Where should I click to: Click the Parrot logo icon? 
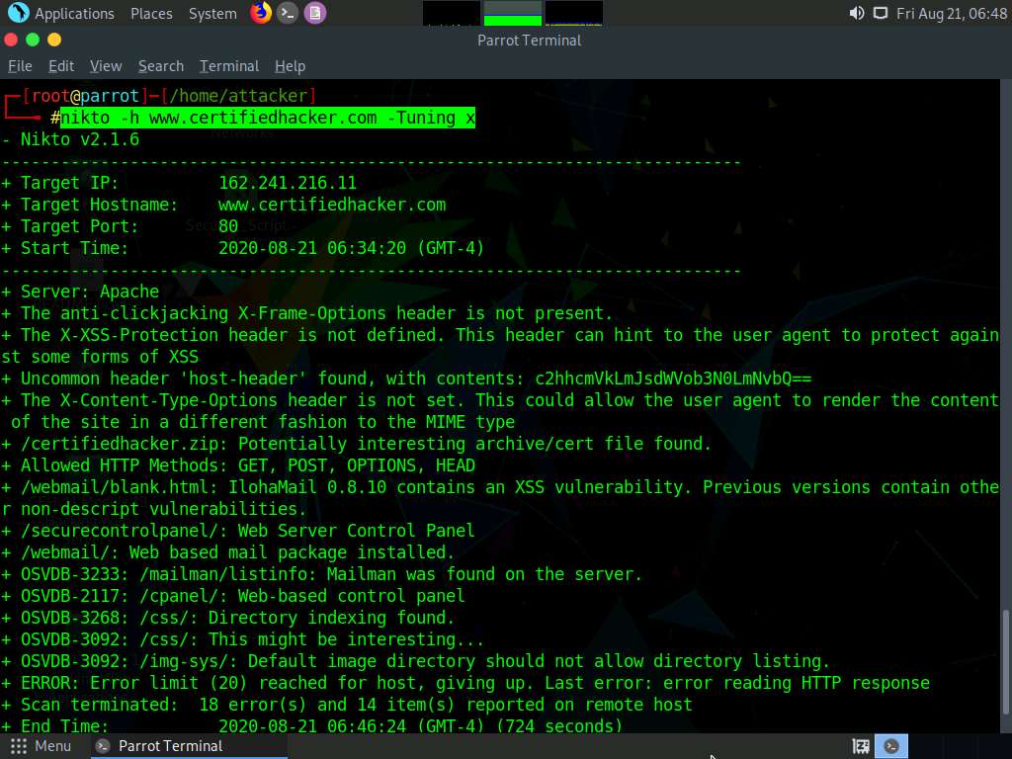(x=18, y=13)
